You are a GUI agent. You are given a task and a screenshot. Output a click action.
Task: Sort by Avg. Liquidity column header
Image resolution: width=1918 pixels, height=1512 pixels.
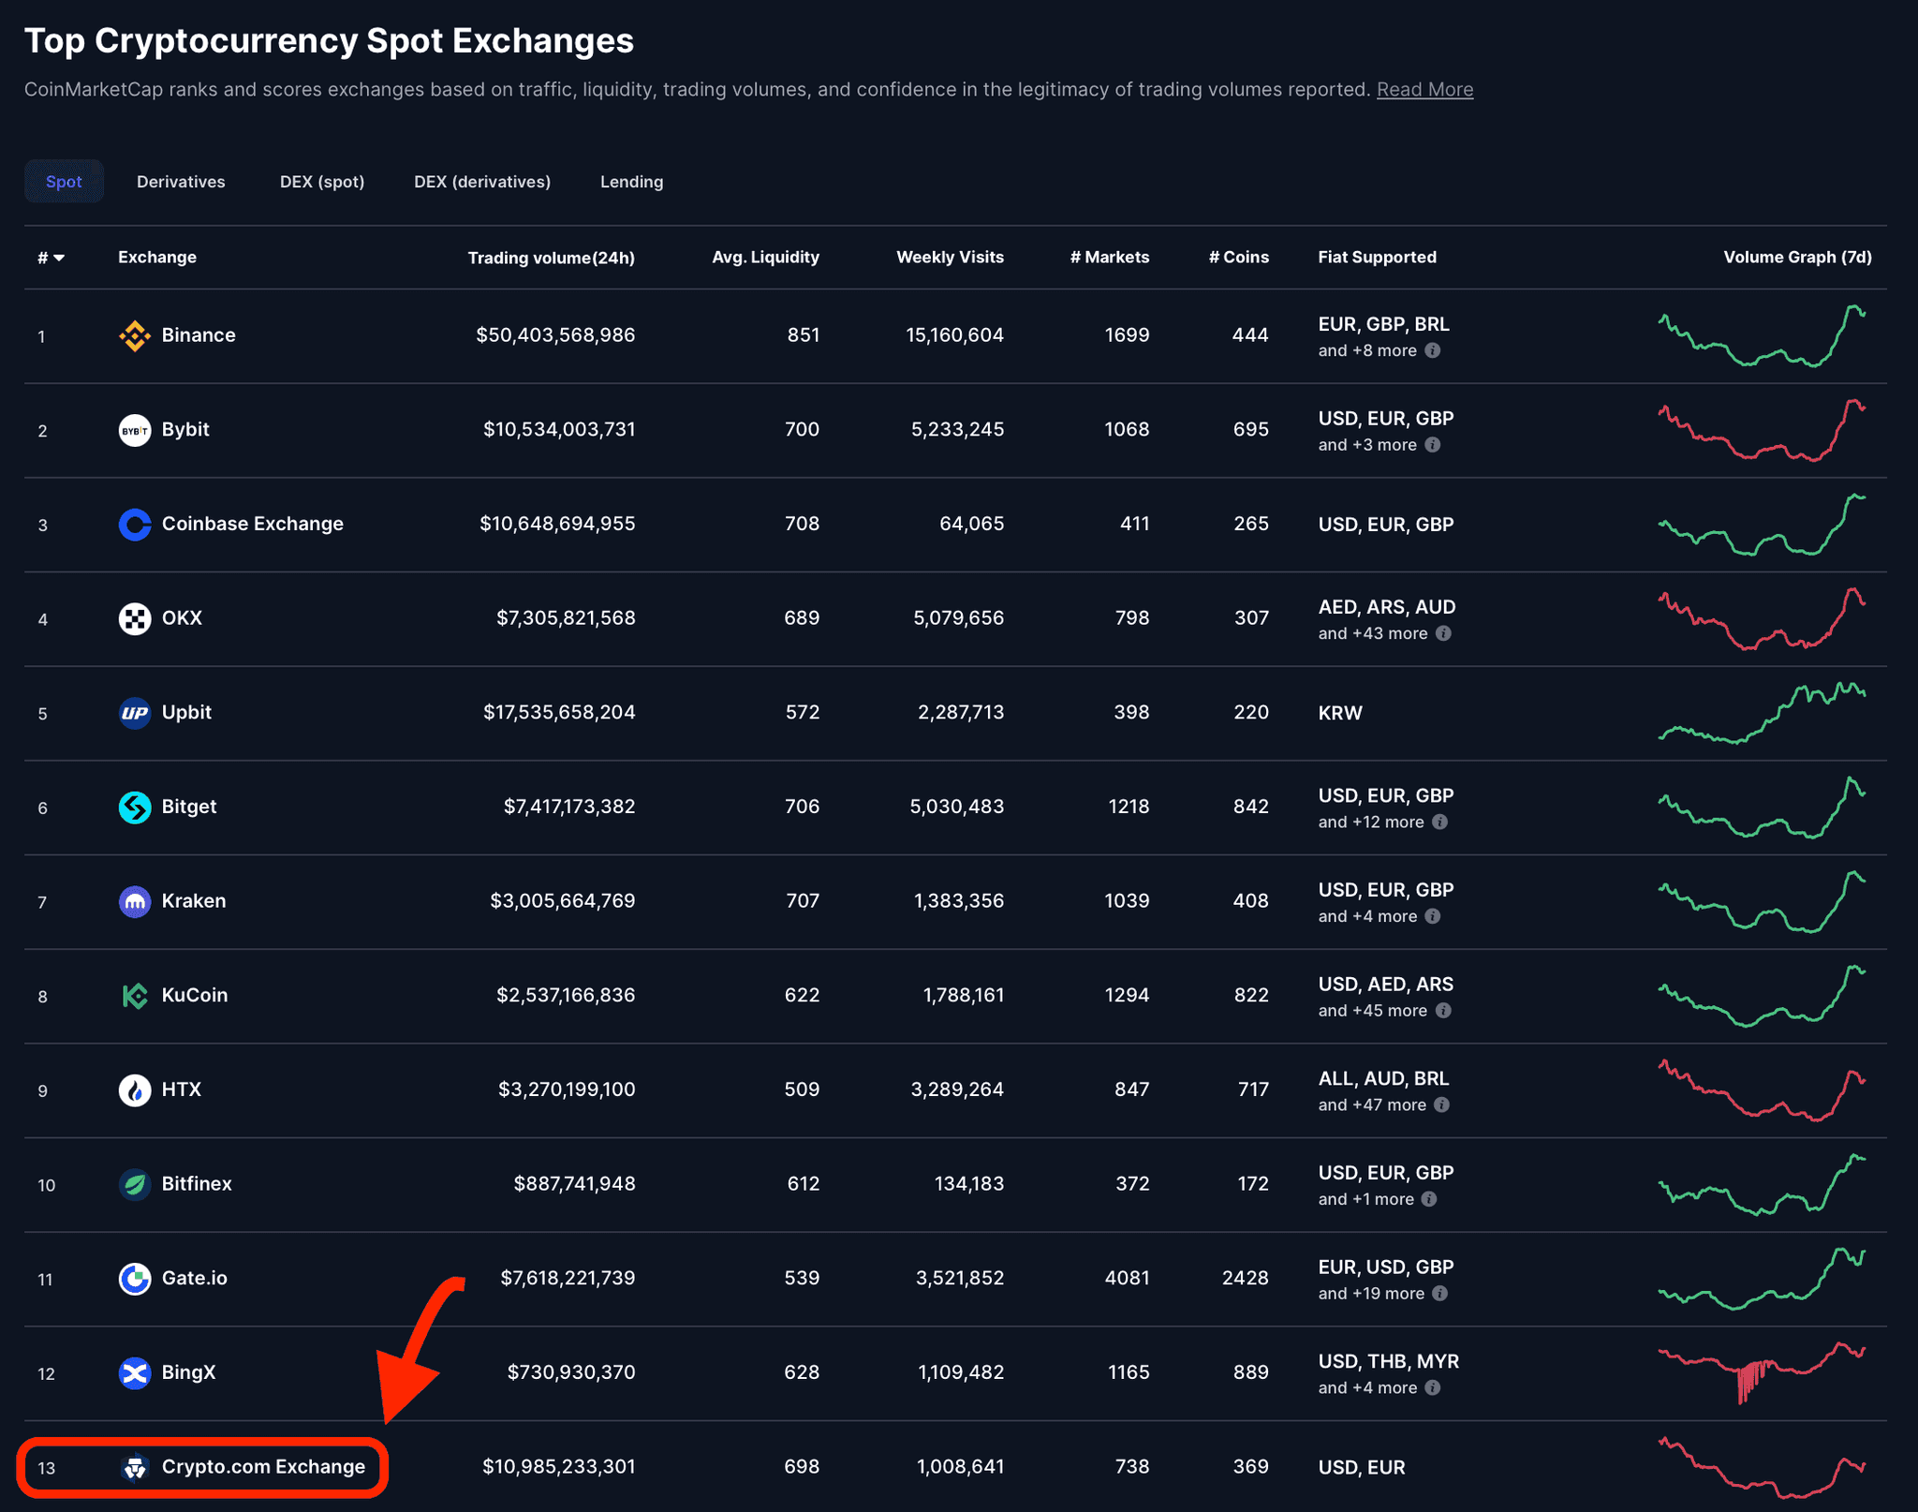pyautogui.click(x=765, y=257)
